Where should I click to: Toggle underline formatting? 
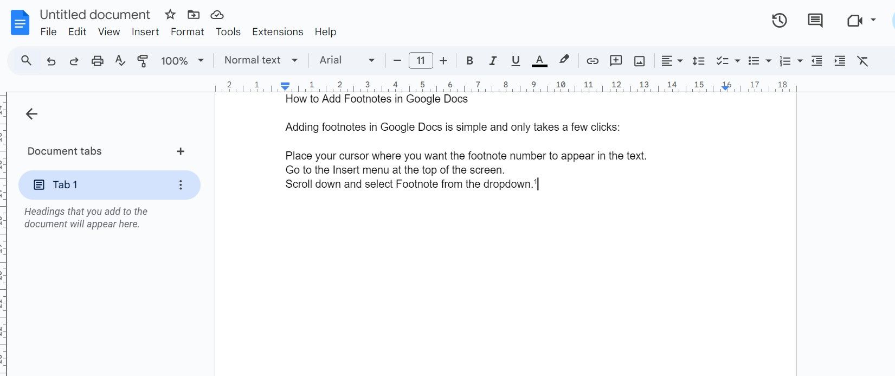click(x=516, y=61)
